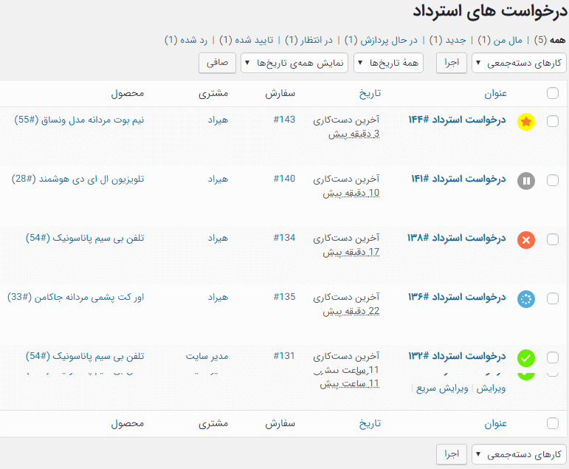The image size is (569, 469).
Task: Open درخواست استرداد #۱۳۶ title link
Action: tap(457, 297)
